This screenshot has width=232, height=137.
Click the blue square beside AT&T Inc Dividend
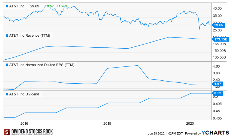pyautogui.click(x=7, y=94)
